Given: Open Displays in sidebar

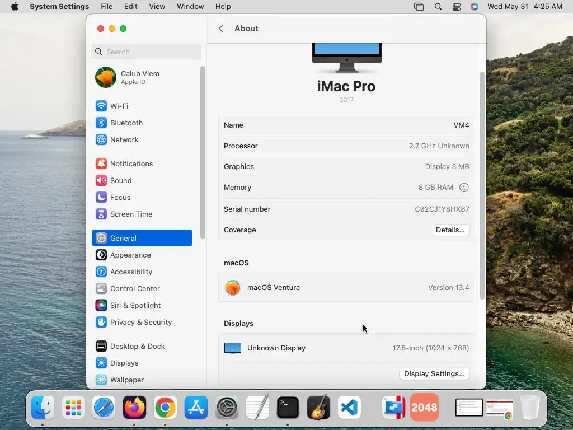Looking at the screenshot, I should coord(142,363).
